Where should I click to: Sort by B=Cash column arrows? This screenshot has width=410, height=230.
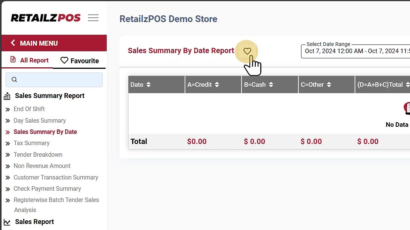pos(271,85)
